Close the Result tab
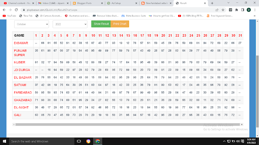Screen dimensions: 259x145 (x=205, y=3)
